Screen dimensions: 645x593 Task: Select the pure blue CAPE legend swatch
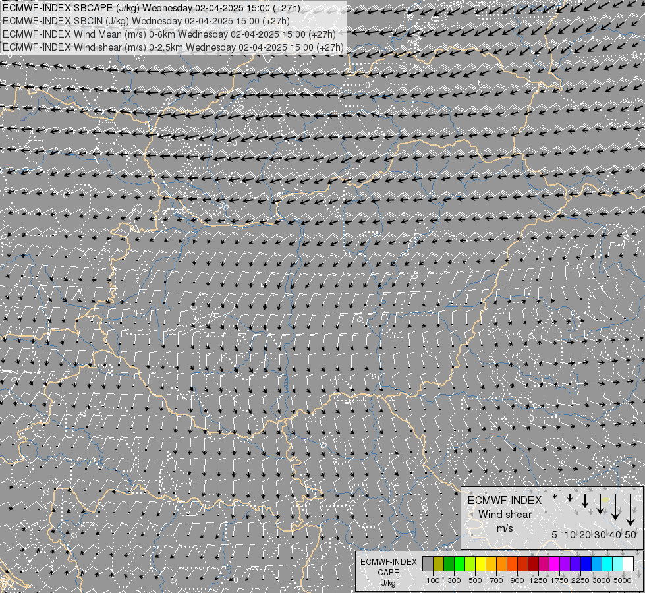[586, 563]
